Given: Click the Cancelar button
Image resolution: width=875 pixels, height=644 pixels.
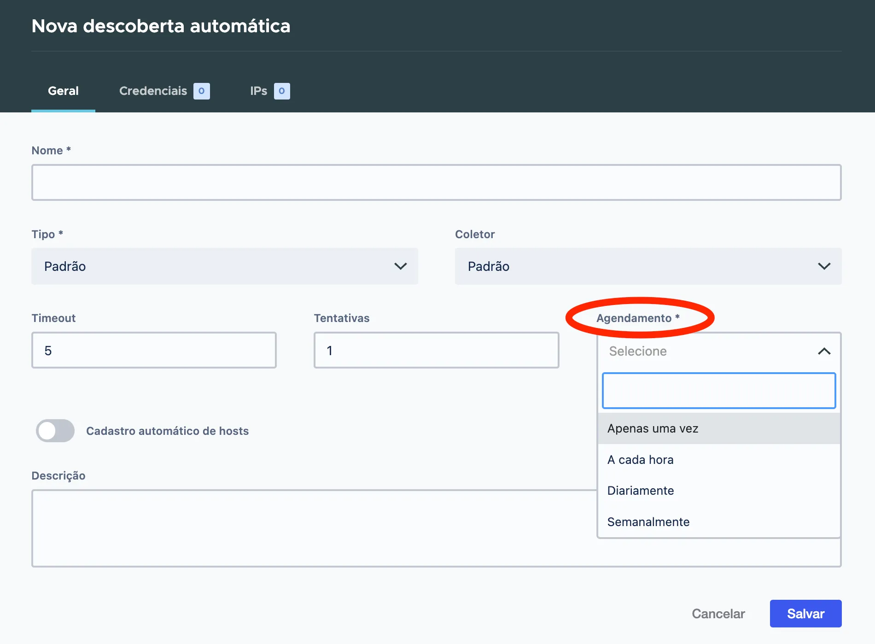Looking at the screenshot, I should [x=718, y=614].
